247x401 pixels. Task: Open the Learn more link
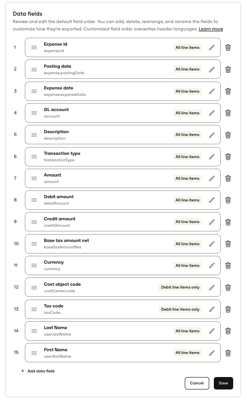point(211,29)
